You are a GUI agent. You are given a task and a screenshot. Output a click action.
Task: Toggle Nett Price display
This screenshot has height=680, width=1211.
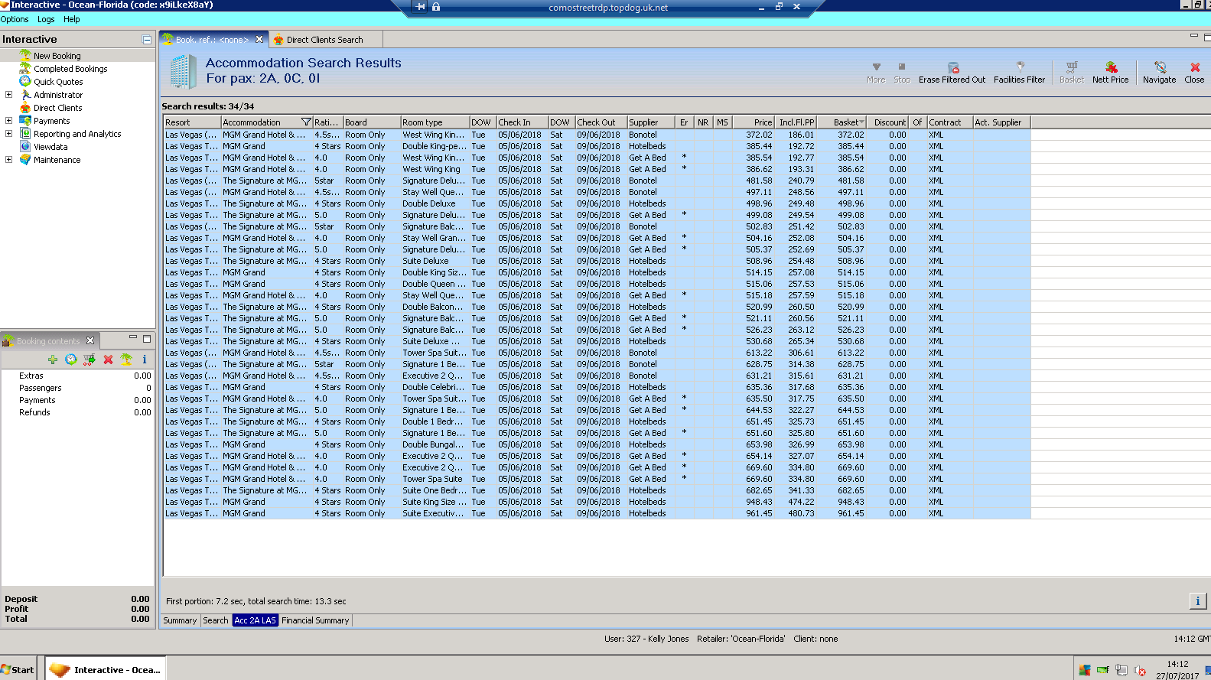click(x=1110, y=73)
